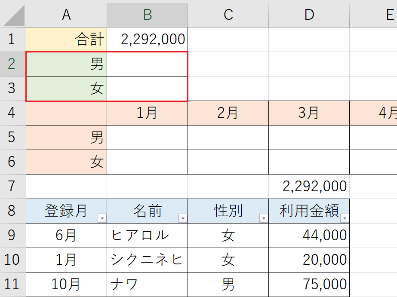Select the 6月 cell in row 9

point(66,236)
